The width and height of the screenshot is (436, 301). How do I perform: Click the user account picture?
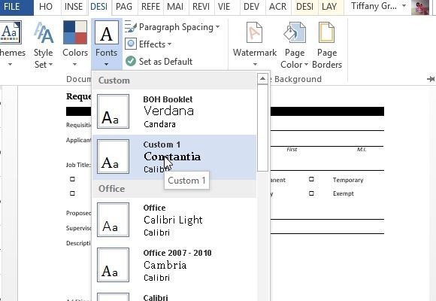tap(420, 7)
